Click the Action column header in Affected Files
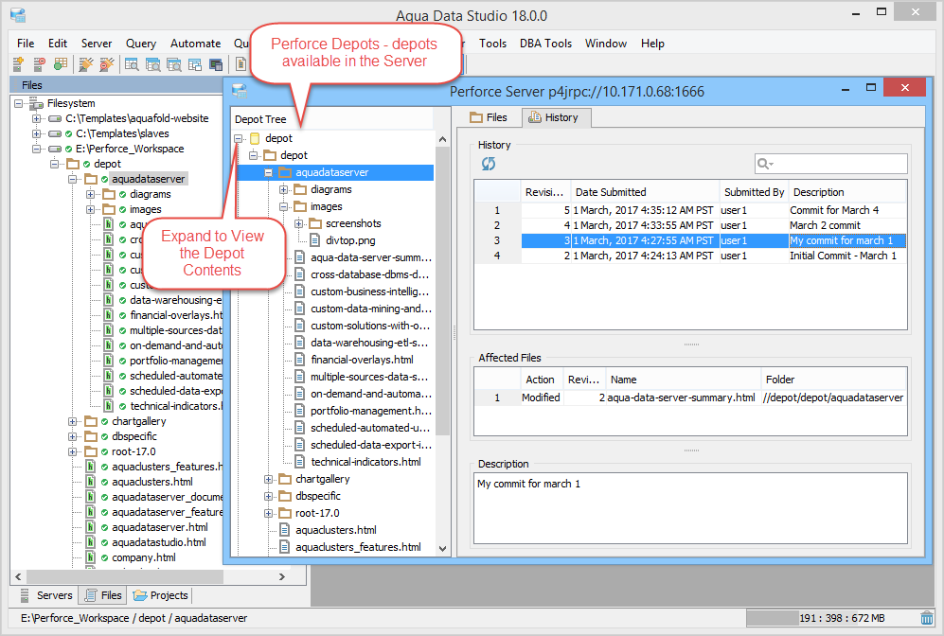 coord(542,380)
